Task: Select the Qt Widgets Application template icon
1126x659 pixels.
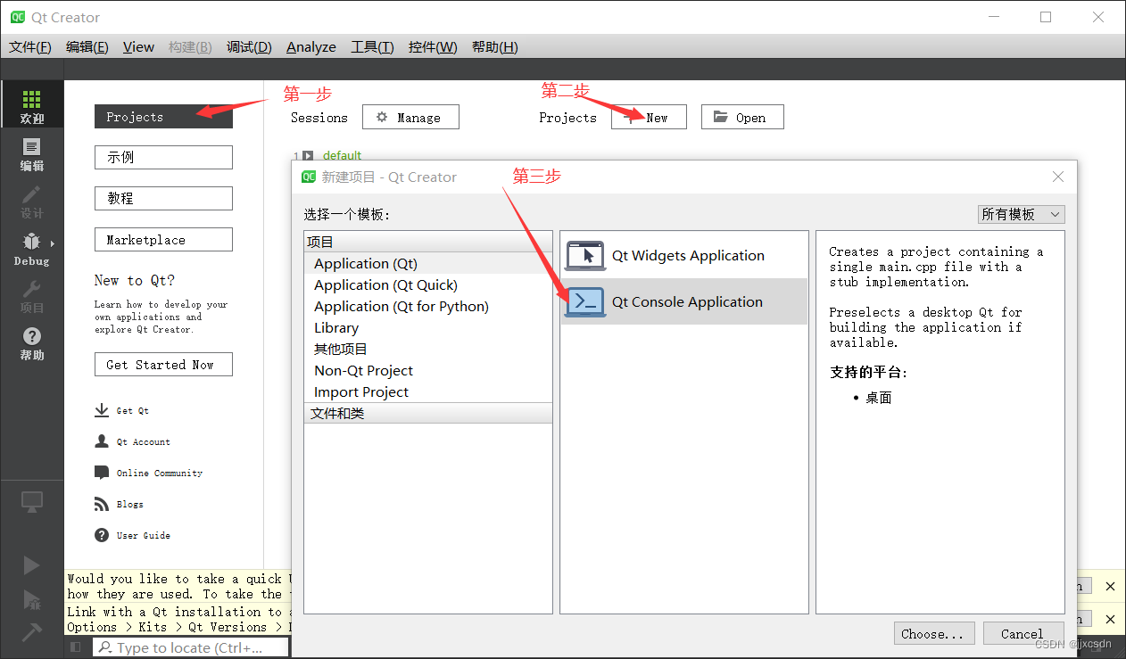Action: point(585,256)
